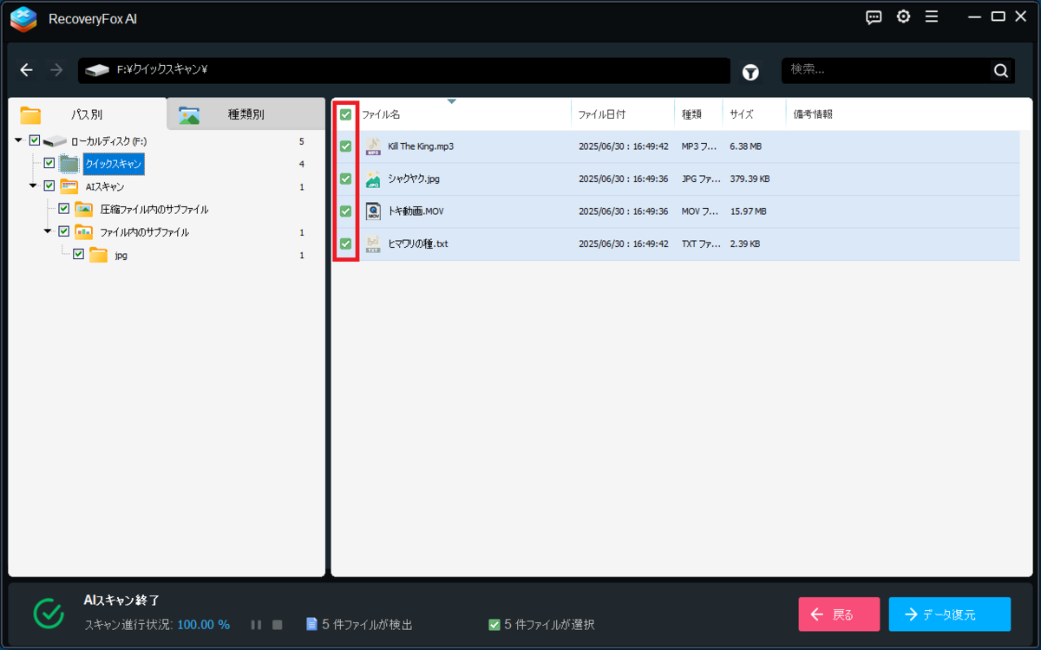Click the JPG icon of シャクヤク.jpg
The image size is (1041, 650).
[x=373, y=179]
